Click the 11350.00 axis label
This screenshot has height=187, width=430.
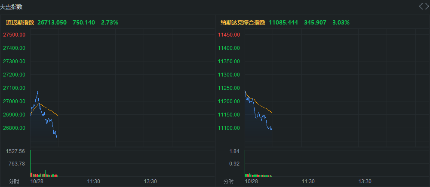[229, 61]
